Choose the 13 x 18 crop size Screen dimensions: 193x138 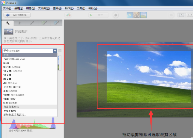30,75
